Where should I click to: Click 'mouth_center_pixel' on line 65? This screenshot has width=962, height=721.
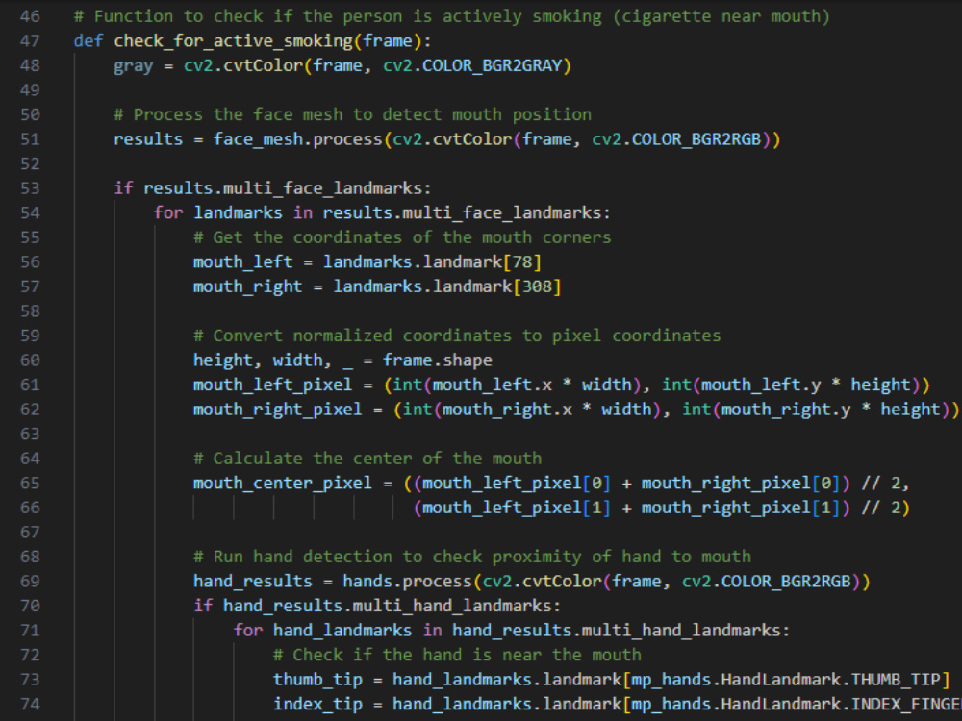tap(283, 484)
